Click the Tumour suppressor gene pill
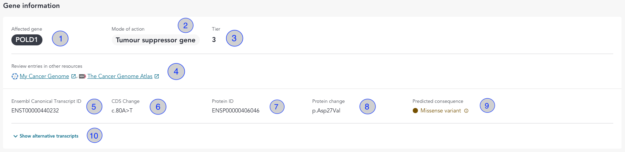The image size is (625, 152). [156, 40]
